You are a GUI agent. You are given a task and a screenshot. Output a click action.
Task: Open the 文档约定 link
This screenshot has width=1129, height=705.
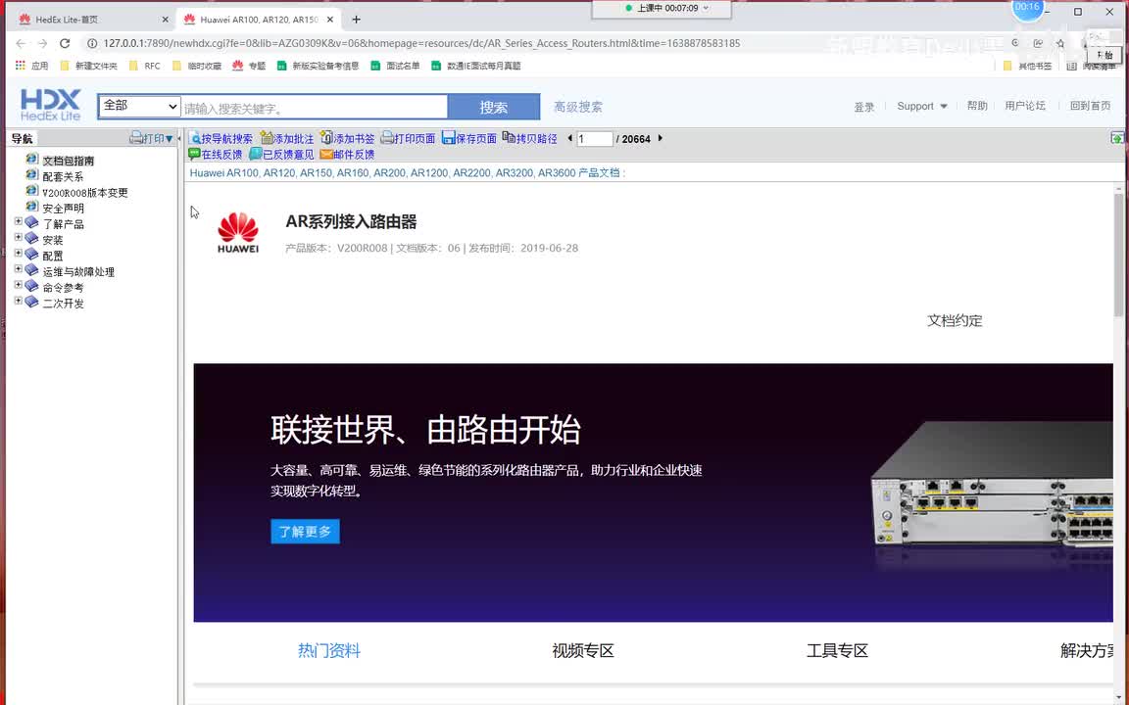pos(955,320)
